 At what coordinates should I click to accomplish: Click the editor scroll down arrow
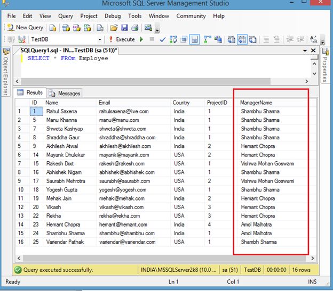tap(314, 74)
